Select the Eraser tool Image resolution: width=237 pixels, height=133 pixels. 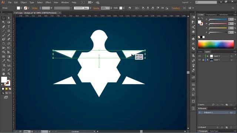(9, 39)
